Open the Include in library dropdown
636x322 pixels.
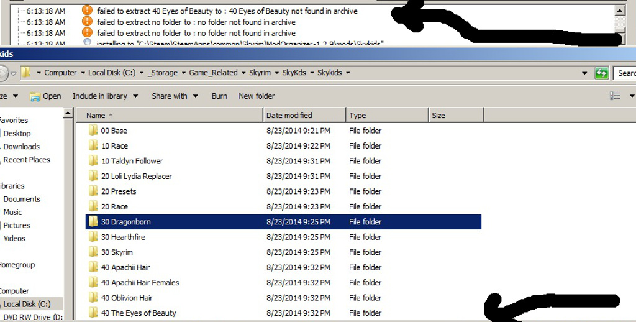[x=104, y=96]
